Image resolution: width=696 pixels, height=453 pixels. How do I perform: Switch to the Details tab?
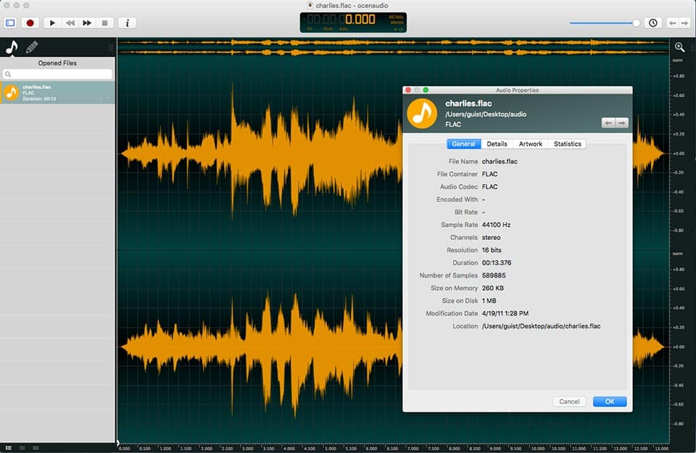(x=497, y=144)
